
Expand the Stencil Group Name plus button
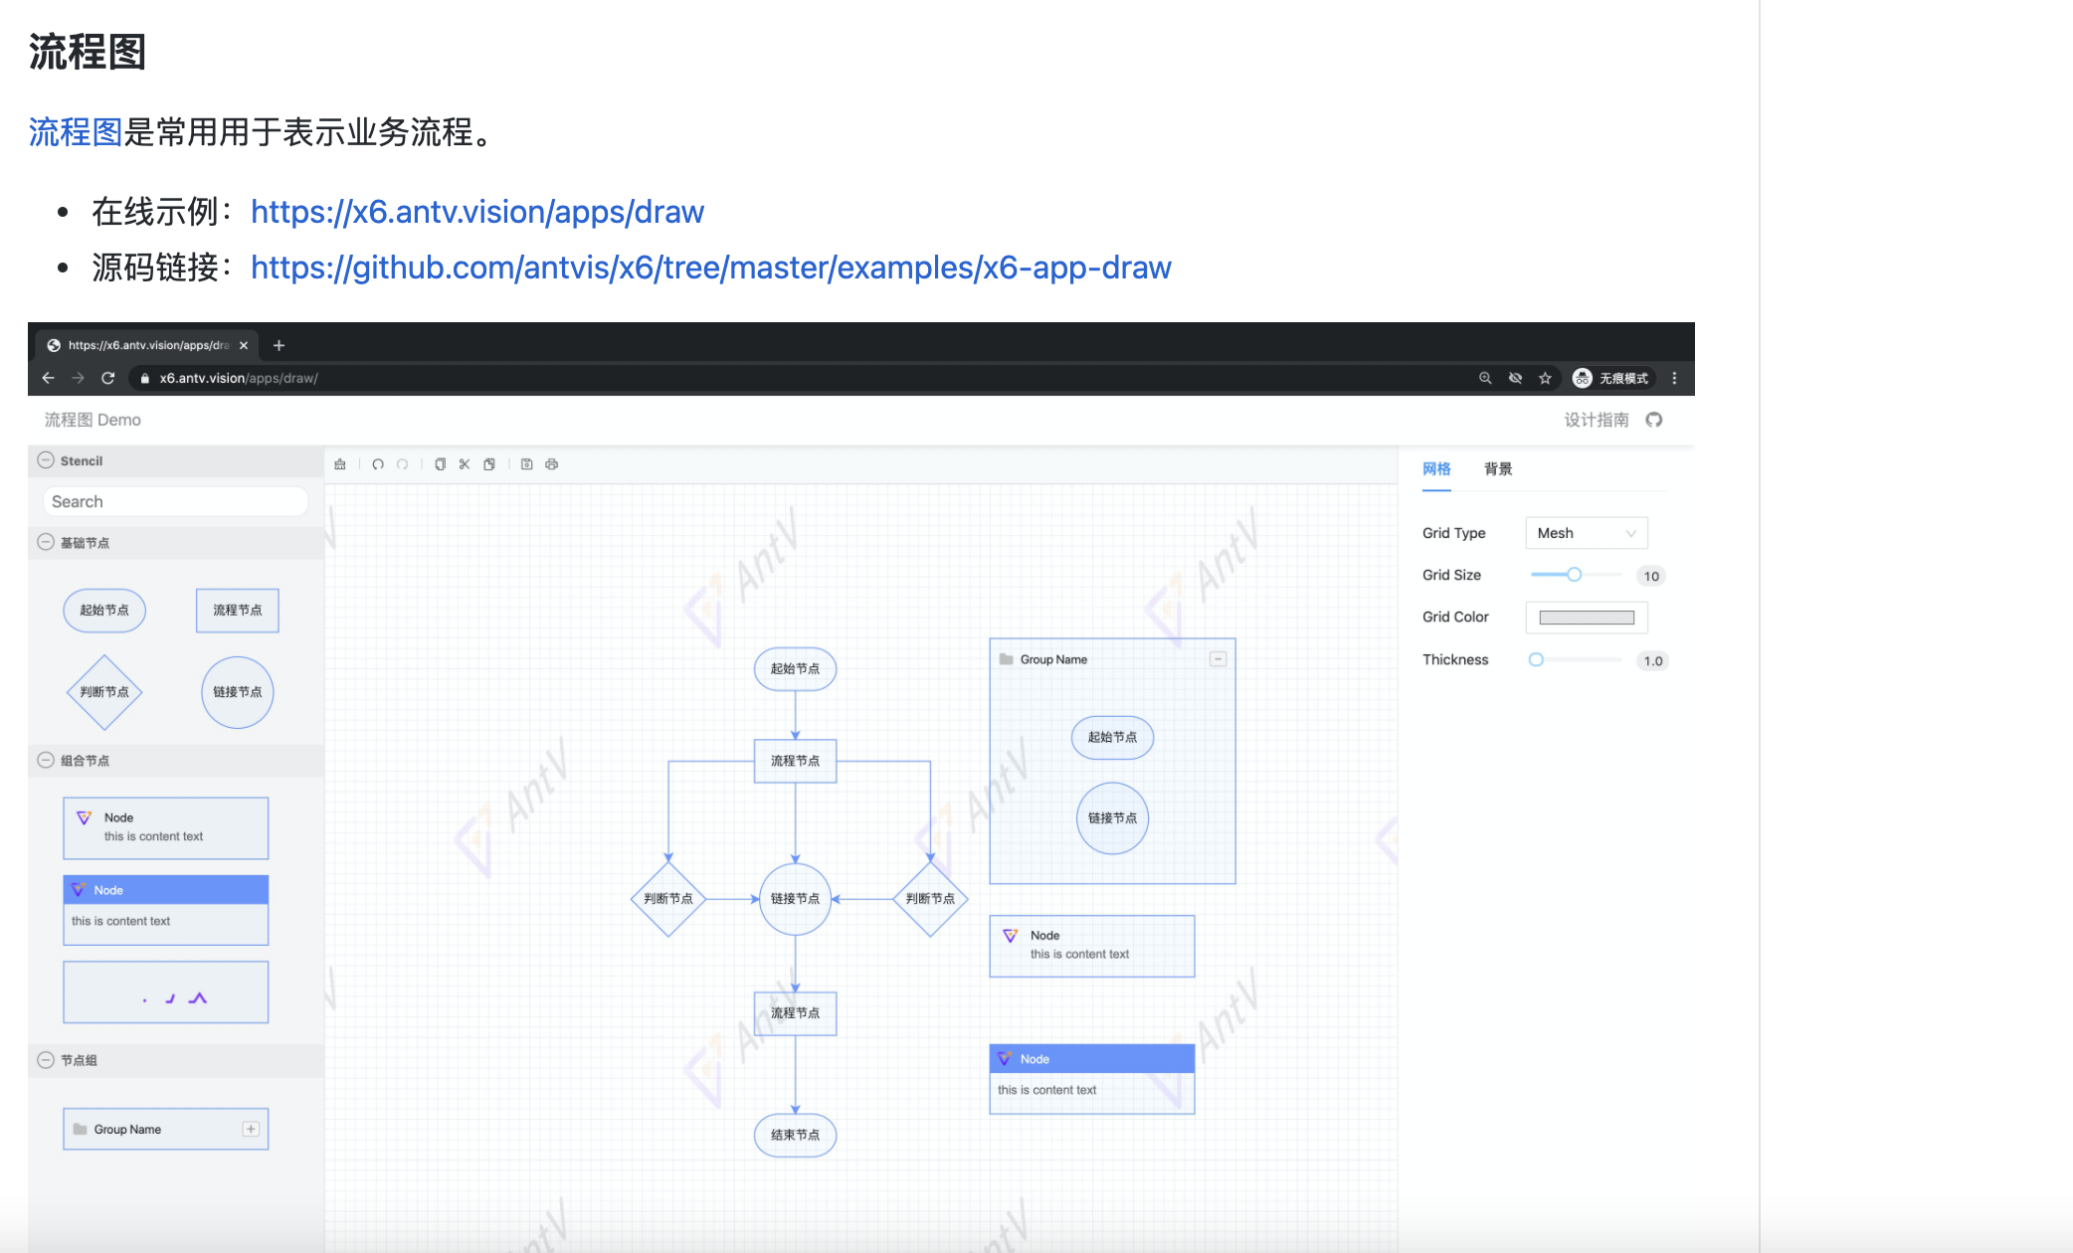pos(251,1129)
